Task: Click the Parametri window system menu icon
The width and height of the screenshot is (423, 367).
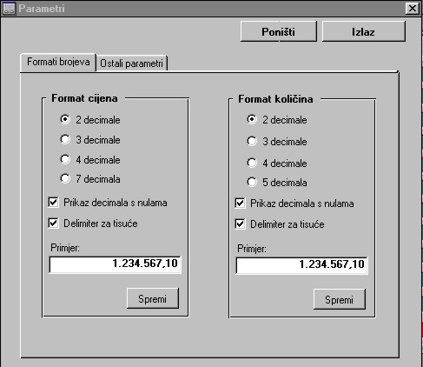Action: 9,9
